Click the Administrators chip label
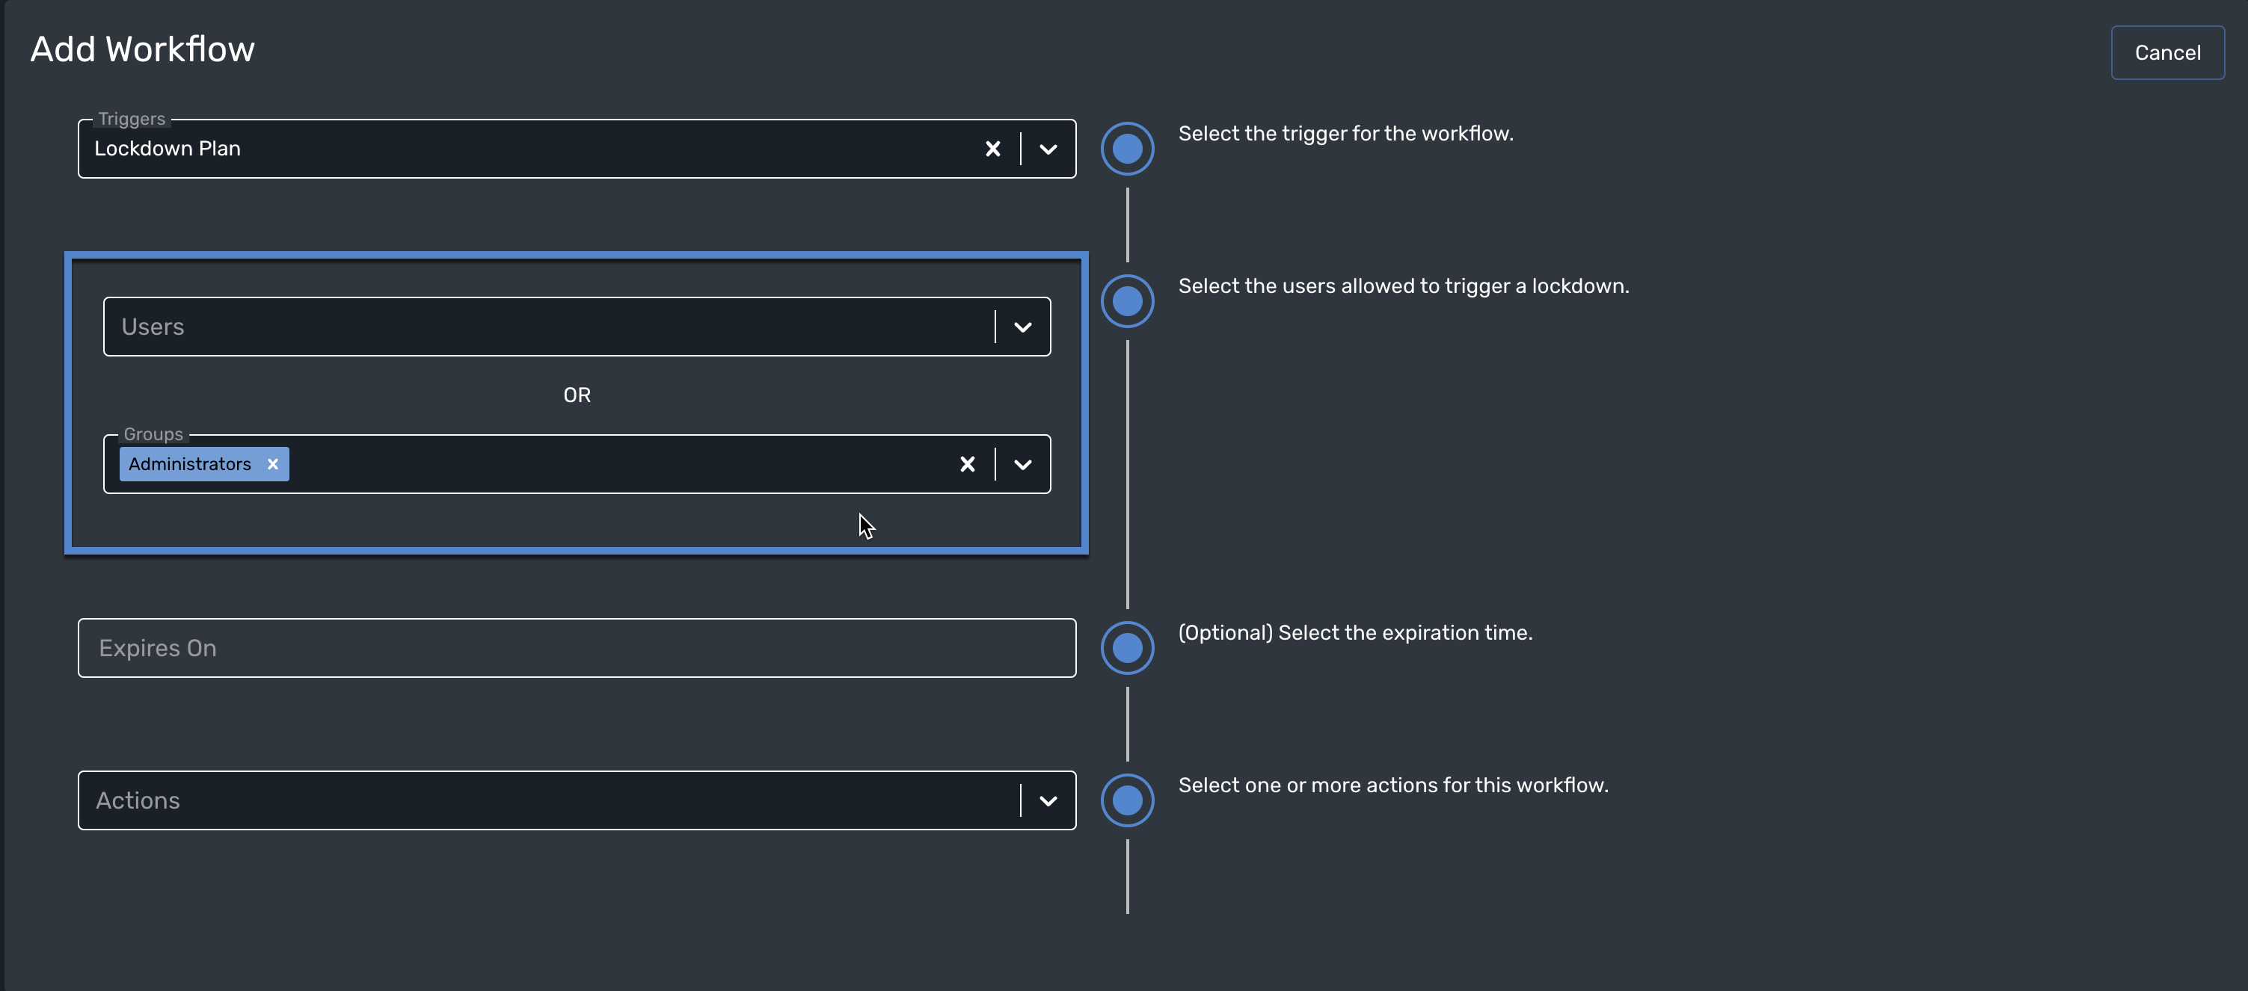 [x=188, y=463]
